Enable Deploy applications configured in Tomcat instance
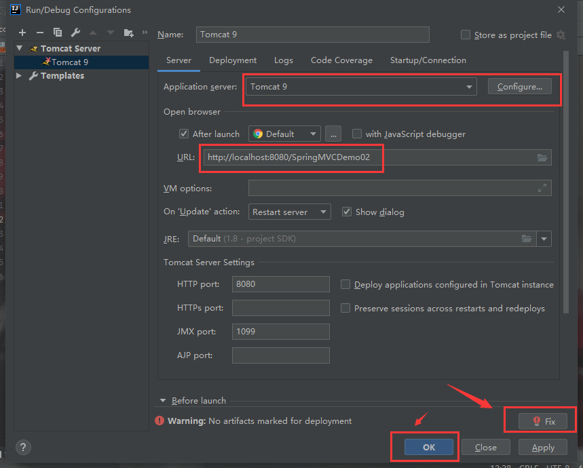The width and height of the screenshot is (583, 468). click(345, 284)
